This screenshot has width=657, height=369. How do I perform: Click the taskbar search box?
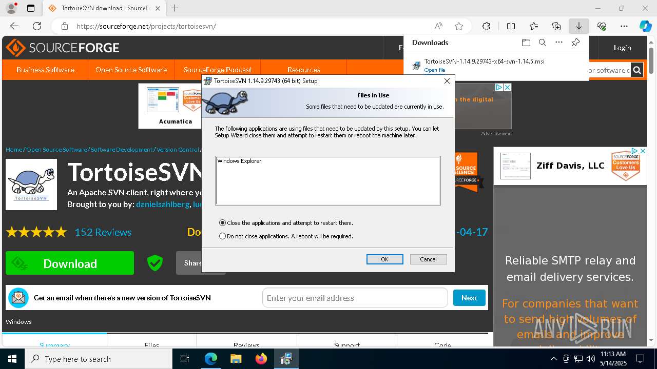coord(99,359)
